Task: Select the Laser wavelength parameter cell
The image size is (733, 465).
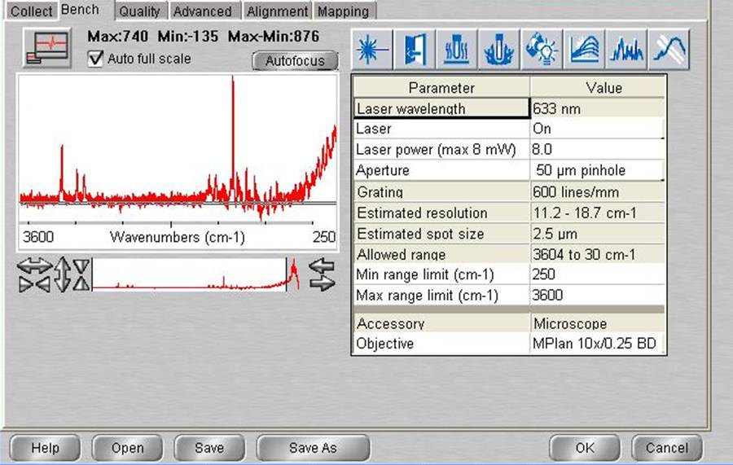Action: 441,108
